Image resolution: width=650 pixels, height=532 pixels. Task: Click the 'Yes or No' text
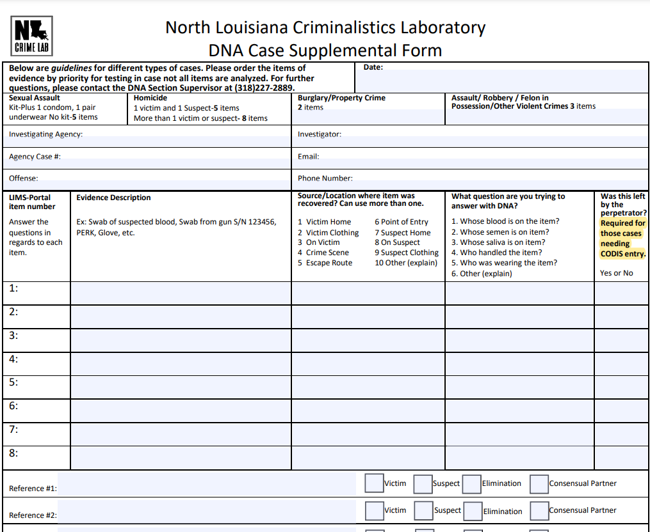[x=617, y=273]
